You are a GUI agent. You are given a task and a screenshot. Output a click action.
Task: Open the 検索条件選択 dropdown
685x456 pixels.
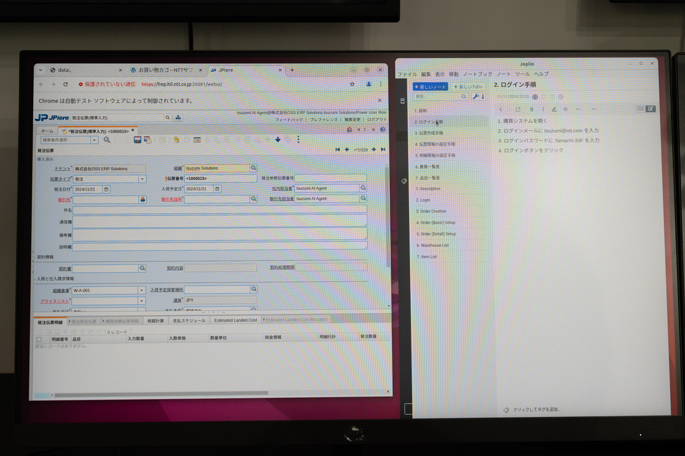pyautogui.click(x=95, y=139)
